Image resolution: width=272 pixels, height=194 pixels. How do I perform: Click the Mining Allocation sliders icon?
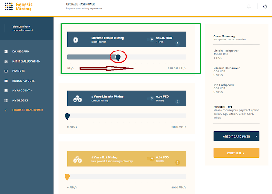click(x=6, y=61)
